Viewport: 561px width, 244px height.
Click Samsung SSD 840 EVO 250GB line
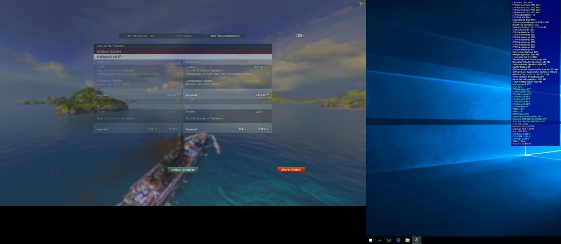529,119
